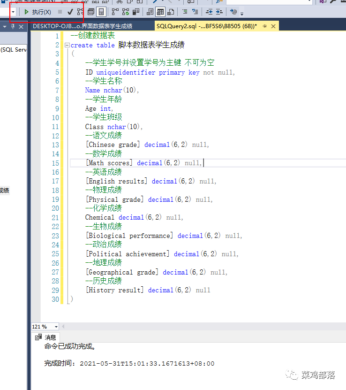Open Query Options window icon
346x390 pixels.
tap(91, 12)
